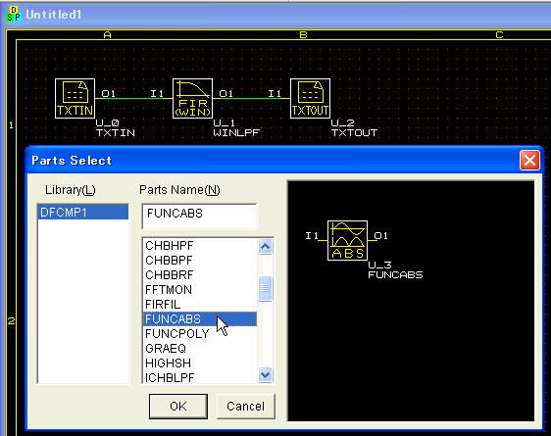Choose CHBHPF from the parts list

click(x=200, y=246)
